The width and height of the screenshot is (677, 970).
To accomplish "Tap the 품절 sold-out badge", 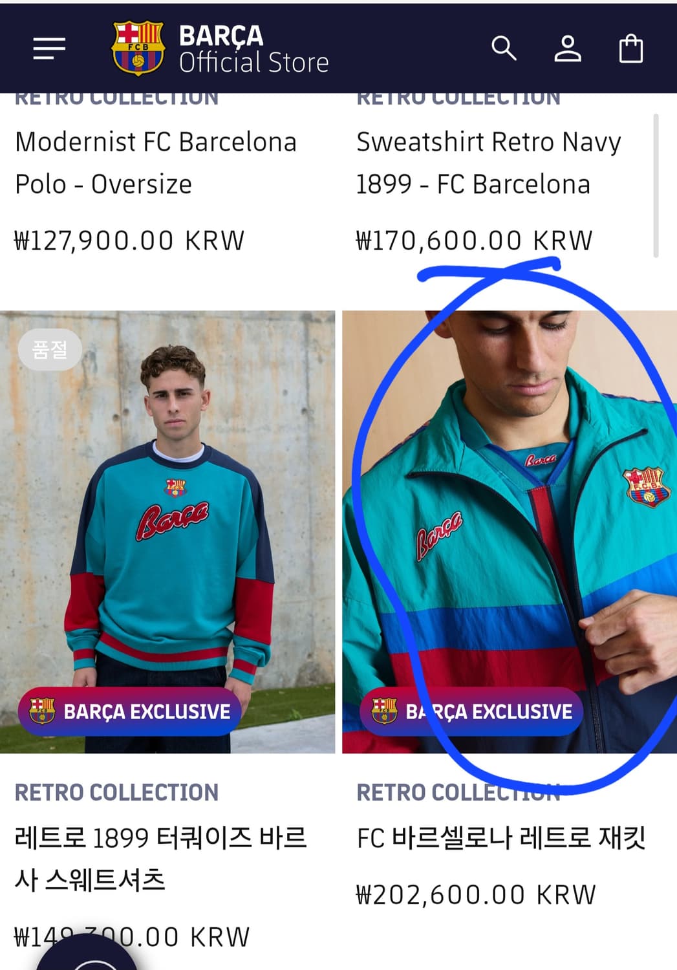I will tap(50, 350).
